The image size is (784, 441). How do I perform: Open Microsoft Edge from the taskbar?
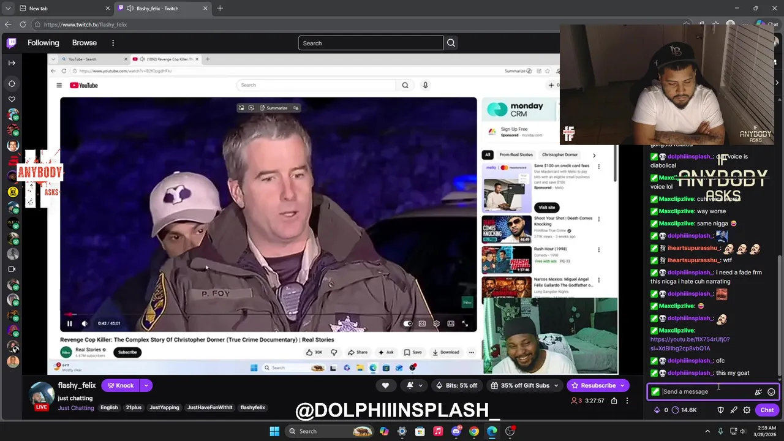[x=492, y=431]
